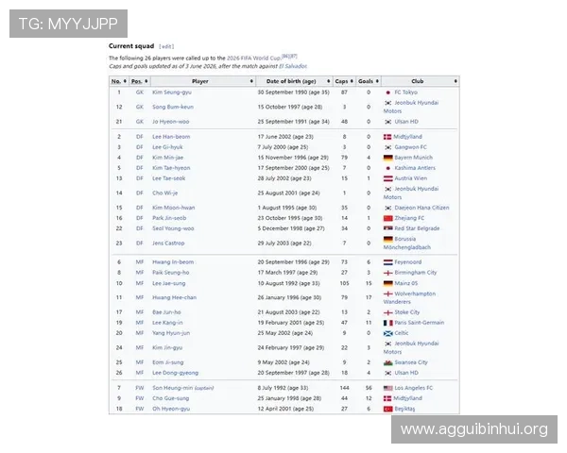This screenshot has width=567, height=453.
Task: Open the Bayern Munich club link
Action: [x=413, y=158]
